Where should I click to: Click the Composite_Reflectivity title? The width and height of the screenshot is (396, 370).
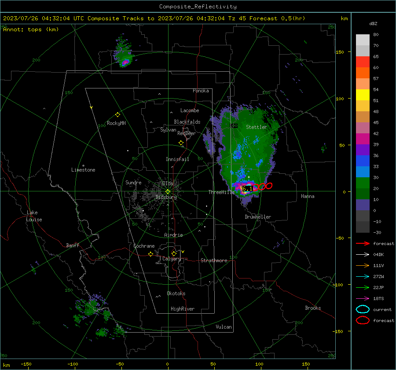click(x=198, y=7)
